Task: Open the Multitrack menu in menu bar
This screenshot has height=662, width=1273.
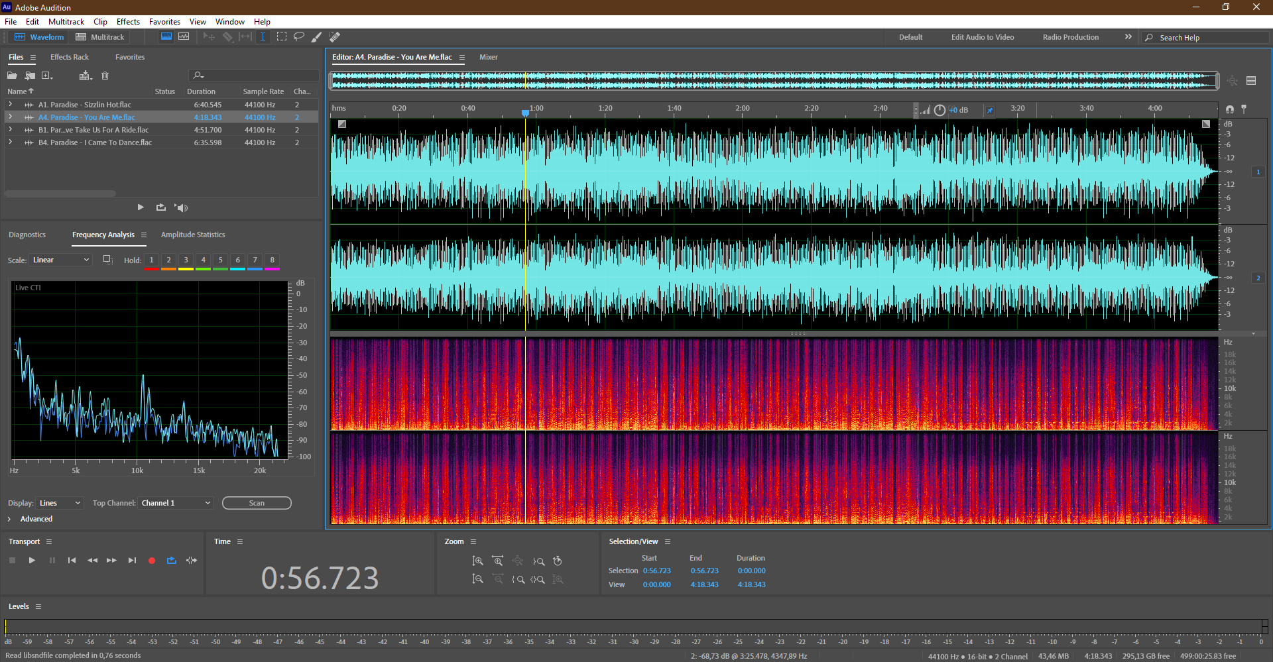Action: click(x=66, y=22)
